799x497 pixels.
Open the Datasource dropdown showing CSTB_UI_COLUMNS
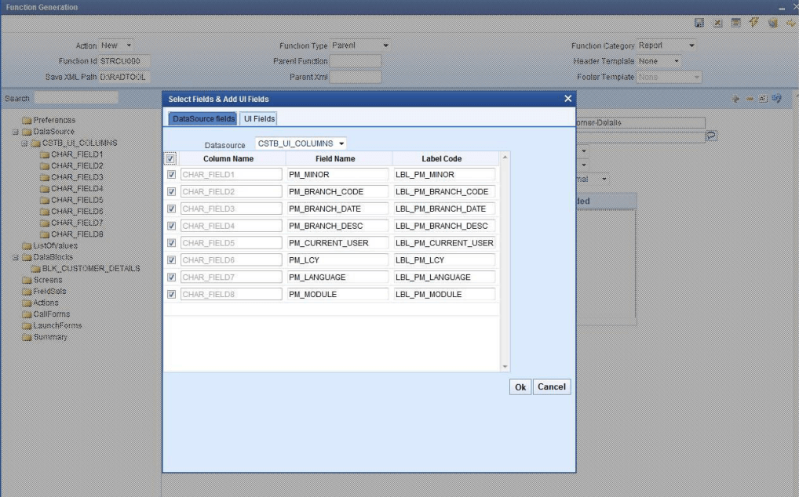coord(301,144)
